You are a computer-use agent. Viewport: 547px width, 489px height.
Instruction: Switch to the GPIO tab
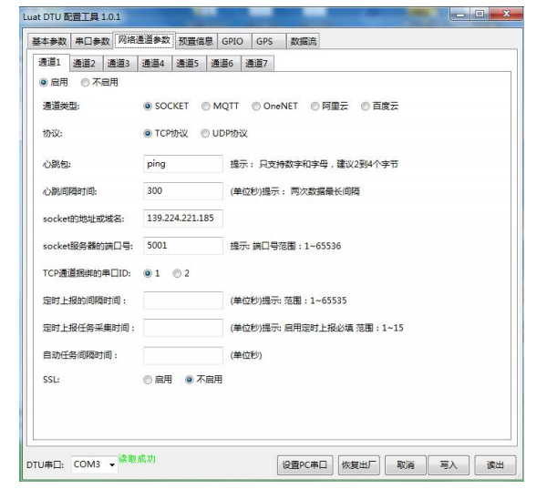[x=232, y=41]
